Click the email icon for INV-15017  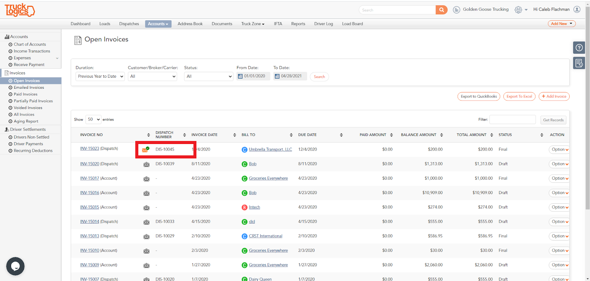click(x=146, y=179)
